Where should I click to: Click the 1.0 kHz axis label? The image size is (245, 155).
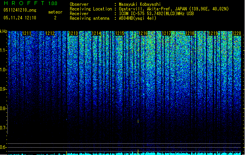tap(4, 70)
